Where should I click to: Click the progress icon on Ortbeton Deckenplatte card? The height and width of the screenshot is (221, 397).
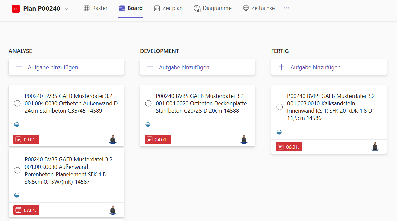click(148, 124)
